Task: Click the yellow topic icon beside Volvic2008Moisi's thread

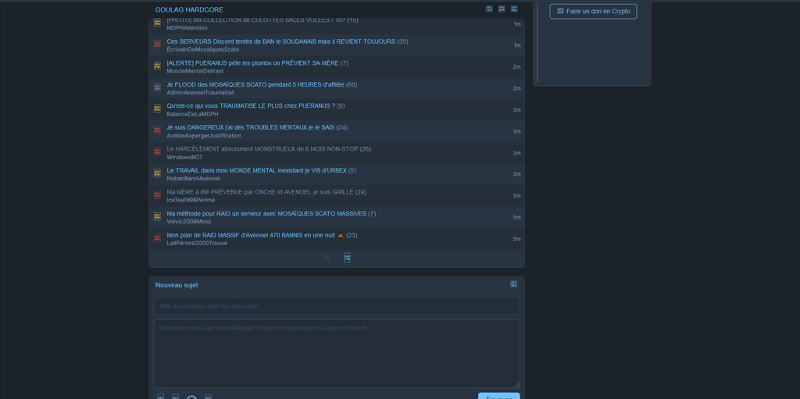Action: pyautogui.click(x=157, y=216)
